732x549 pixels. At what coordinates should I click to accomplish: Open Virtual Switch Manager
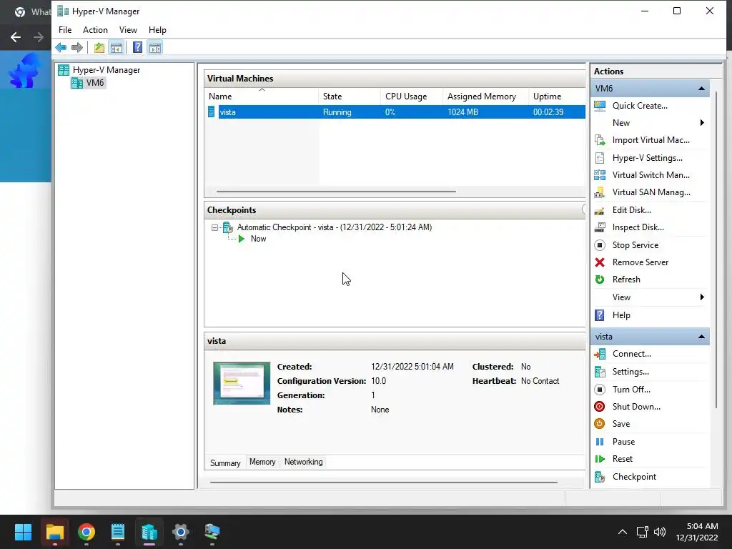pos(651,175)
